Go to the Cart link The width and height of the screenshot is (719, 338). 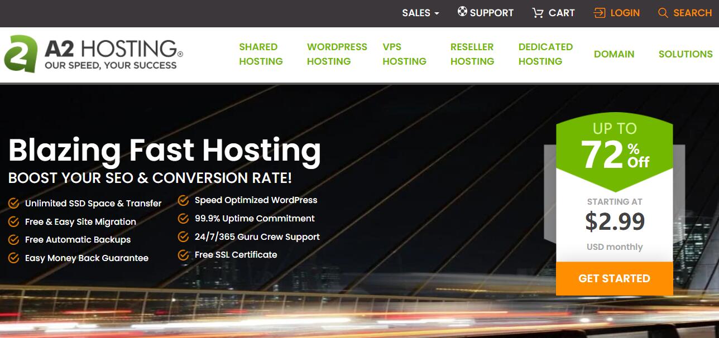[562, 13]
